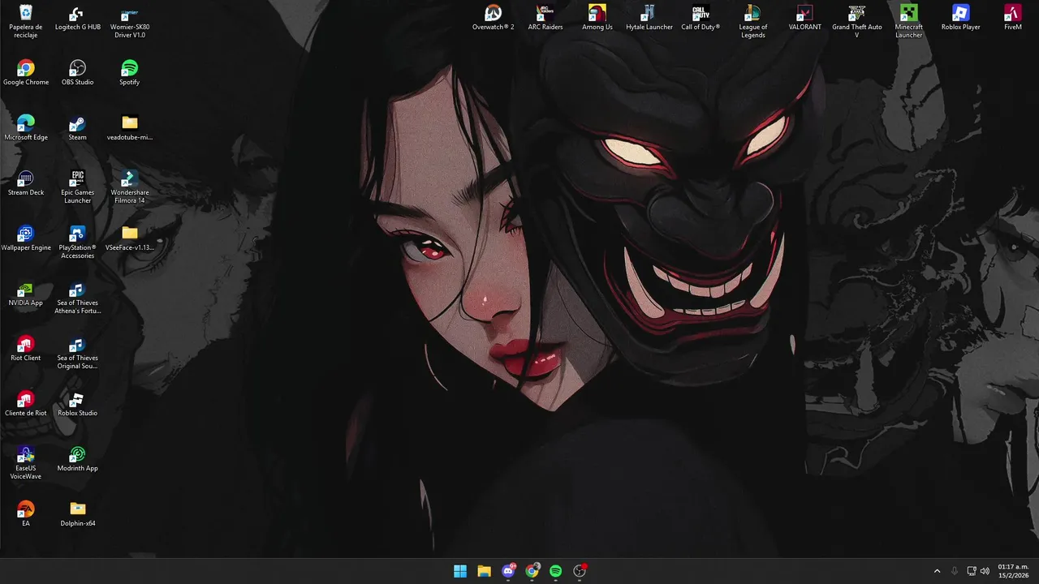The height and width of the screenshot is (584, 1039).
Task: Select the EaseUS VoiceWave icon
Action: point(26,462)
